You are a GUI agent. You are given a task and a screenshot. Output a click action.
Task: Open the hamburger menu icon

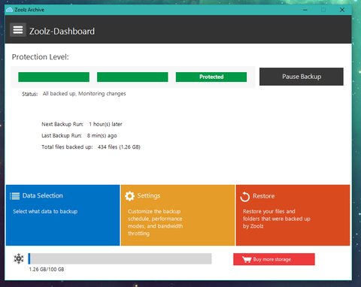coord(18,30)
